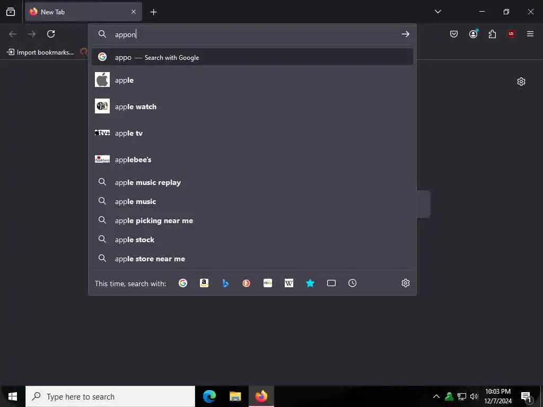Click Firefox taskbar icon
Image resolution: width=543 pixels, height=407 pixels.
(261, 396)
